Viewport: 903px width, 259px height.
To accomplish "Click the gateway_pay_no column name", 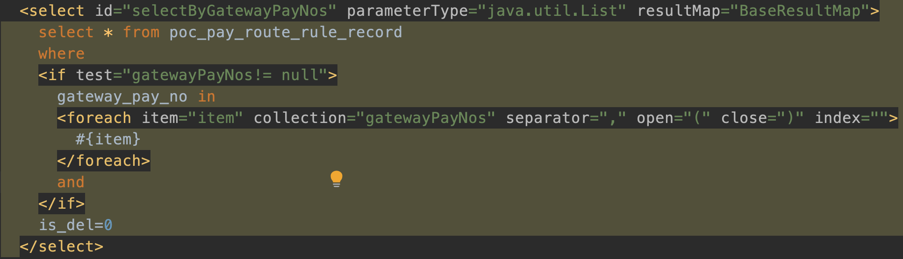I will 122,96.
